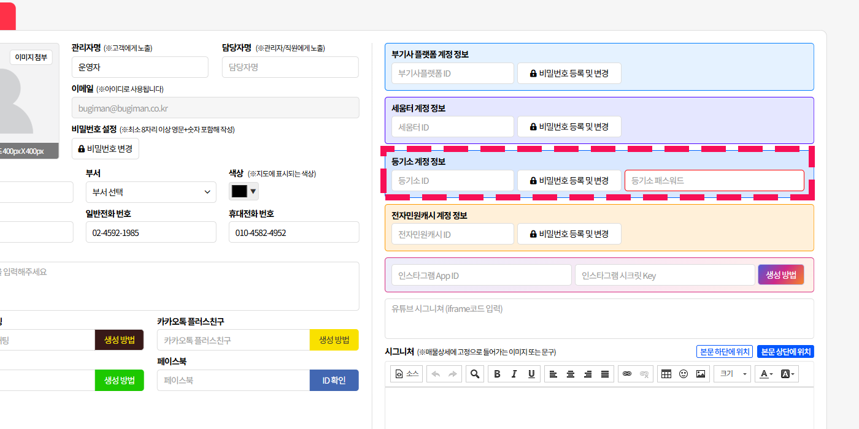Click the underline icon in editor toolbar
Image resolution: width=859 pixels, height=429 pixels.
click(531, 374)
